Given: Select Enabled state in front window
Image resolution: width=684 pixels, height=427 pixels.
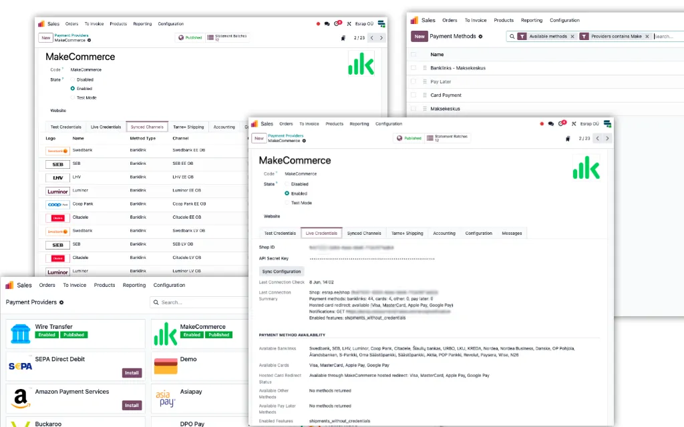Looking at the screenshot, I should tap(287, 193).
